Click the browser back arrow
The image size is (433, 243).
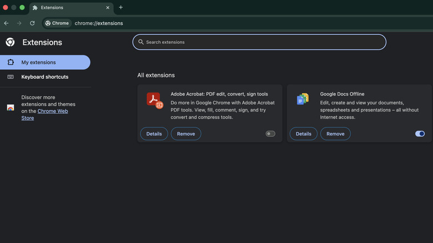point(6,23)
